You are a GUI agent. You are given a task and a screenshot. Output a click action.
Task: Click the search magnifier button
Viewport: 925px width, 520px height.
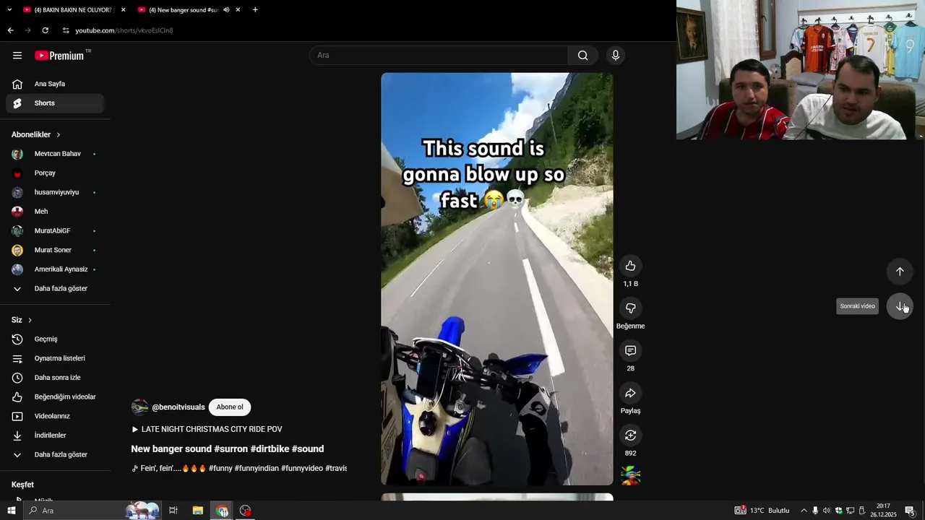click(x=582, y=56)
